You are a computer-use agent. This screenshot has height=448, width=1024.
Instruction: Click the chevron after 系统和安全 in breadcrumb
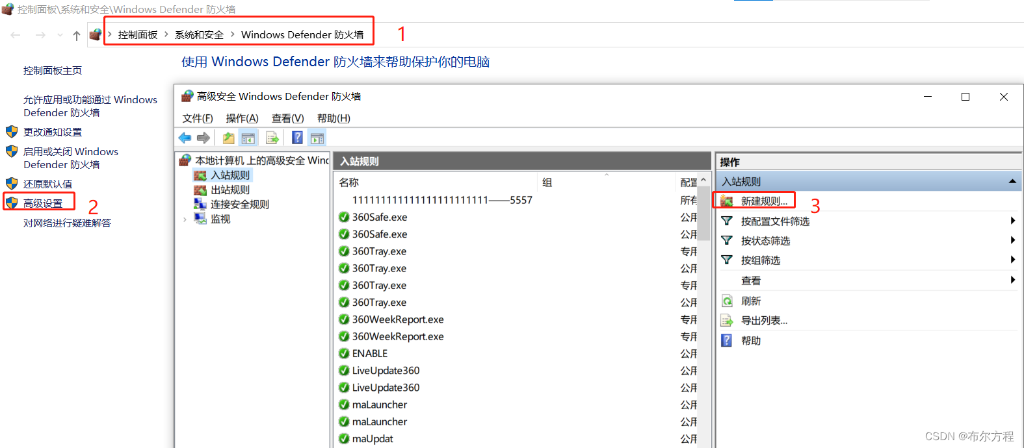click(x=233, y=34)
